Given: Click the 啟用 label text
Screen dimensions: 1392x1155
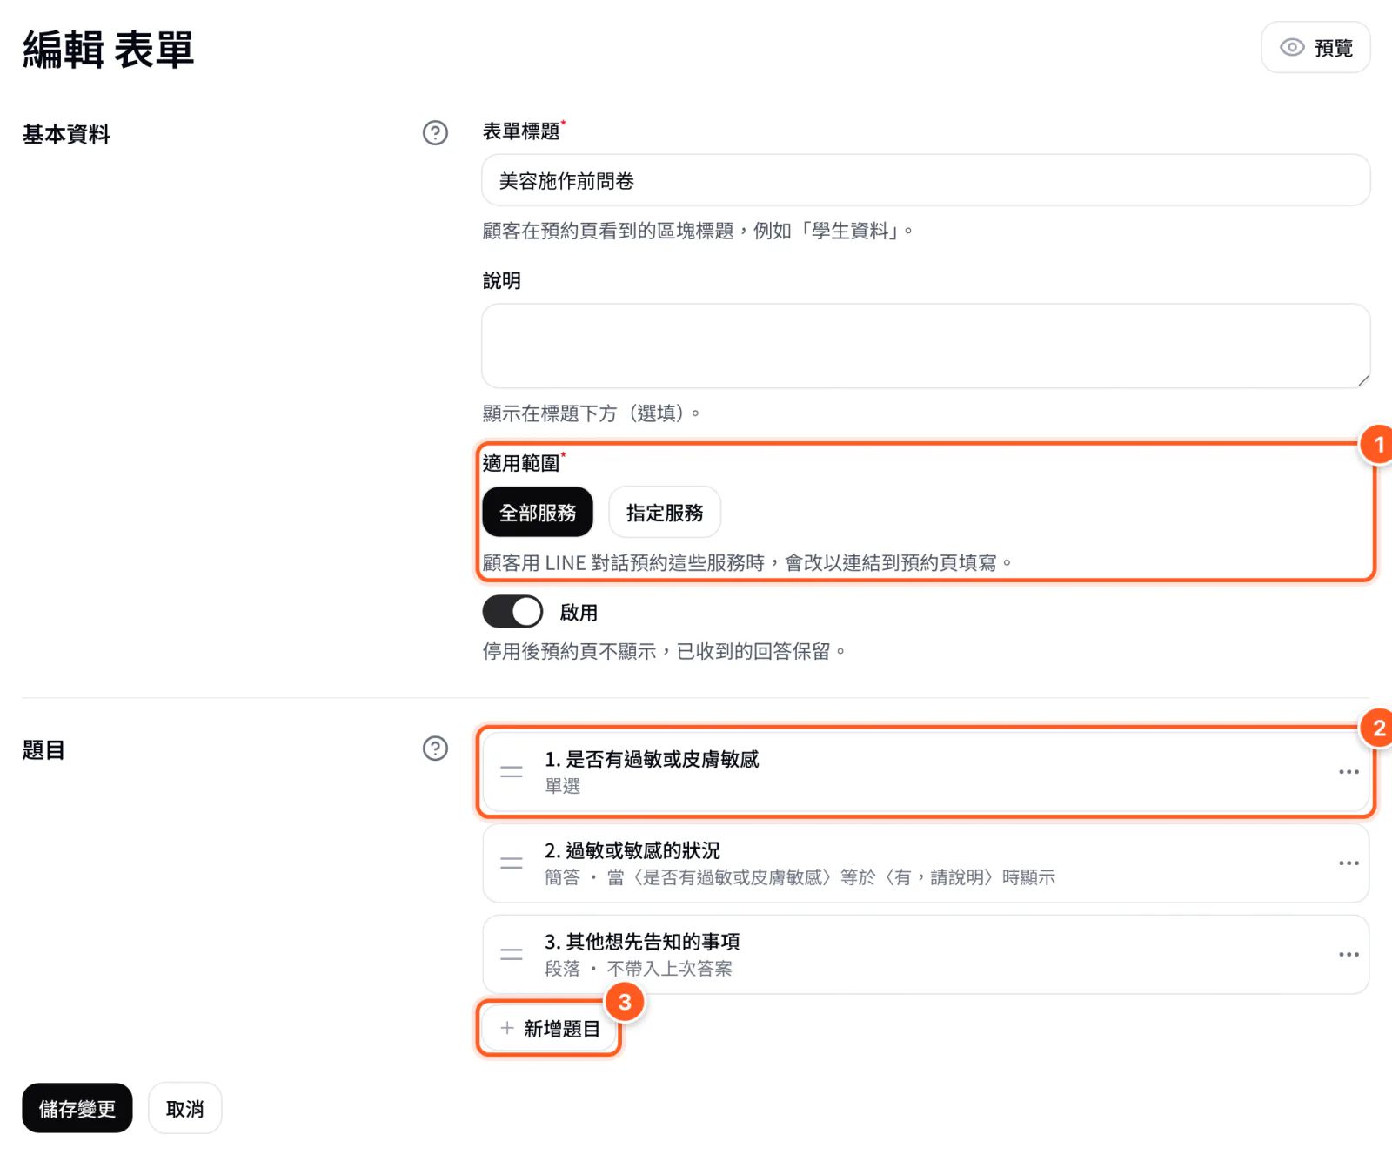Looking at the screenshot, I should click(579, 613).
